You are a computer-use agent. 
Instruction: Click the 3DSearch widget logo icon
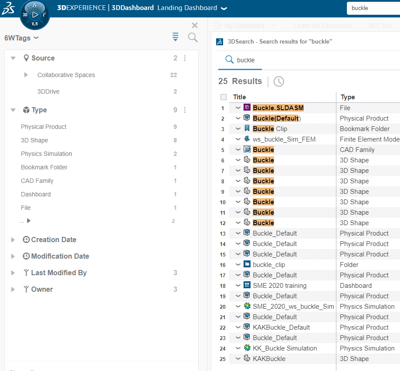click(x=219, y=41)
